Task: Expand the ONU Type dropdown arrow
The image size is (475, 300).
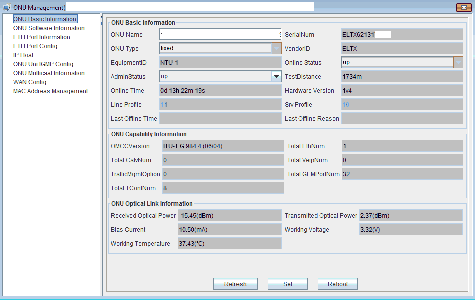Action: click(x=276, y=49)
